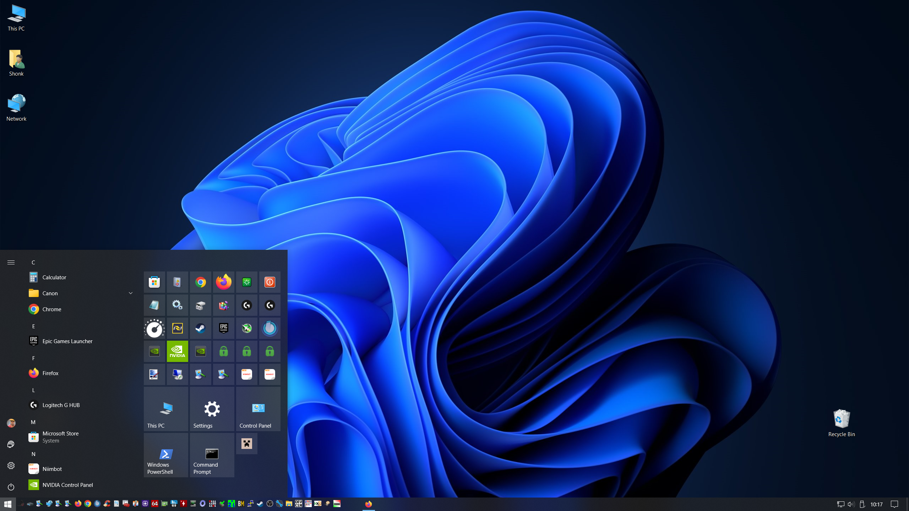This screenshot has height=511, width=909.
Task: Open the HxD hex editor taskbar icon
Action: (x=318, y=504)
